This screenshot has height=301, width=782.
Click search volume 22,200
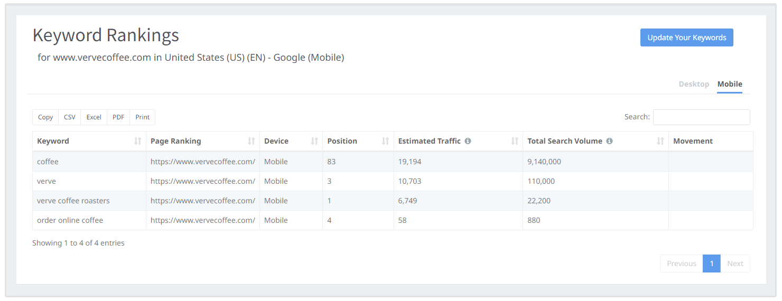pyautogui.click(x=539, y=201)
